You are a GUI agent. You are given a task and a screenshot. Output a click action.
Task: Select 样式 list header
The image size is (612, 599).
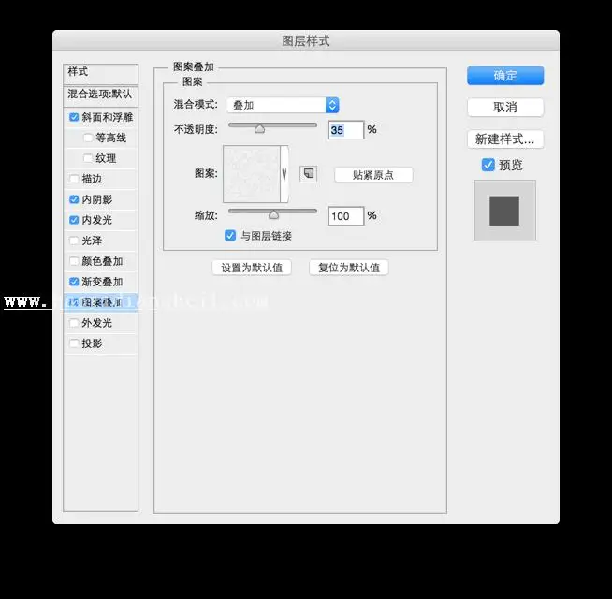(x=101, y=74)
